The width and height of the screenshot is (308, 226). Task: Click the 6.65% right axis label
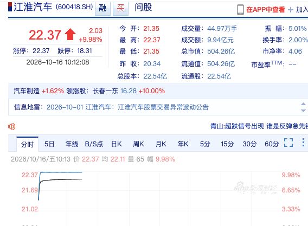pos(291,190)
